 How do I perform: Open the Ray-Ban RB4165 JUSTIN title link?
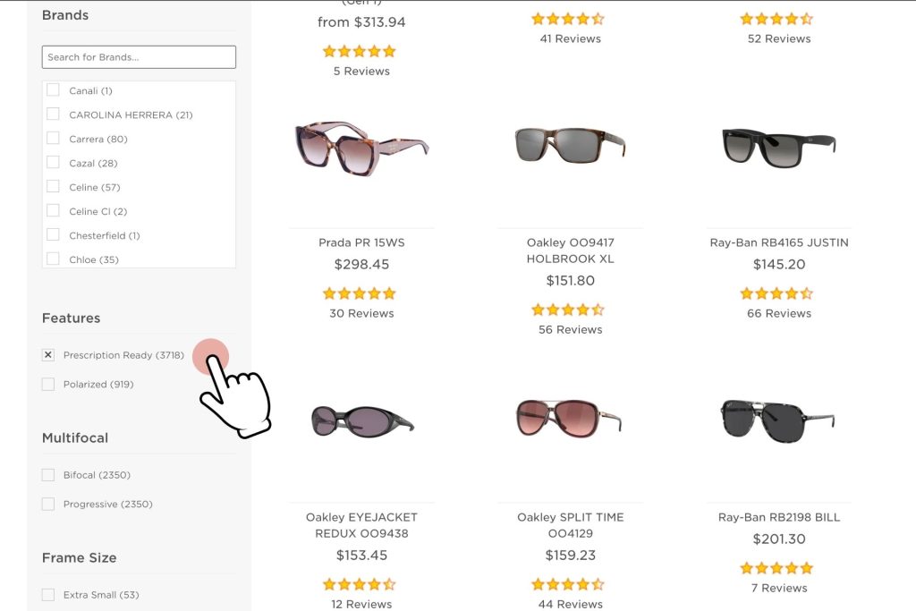point(778,242)
